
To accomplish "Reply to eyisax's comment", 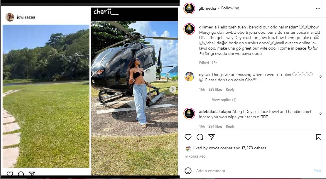I will 230,89.
